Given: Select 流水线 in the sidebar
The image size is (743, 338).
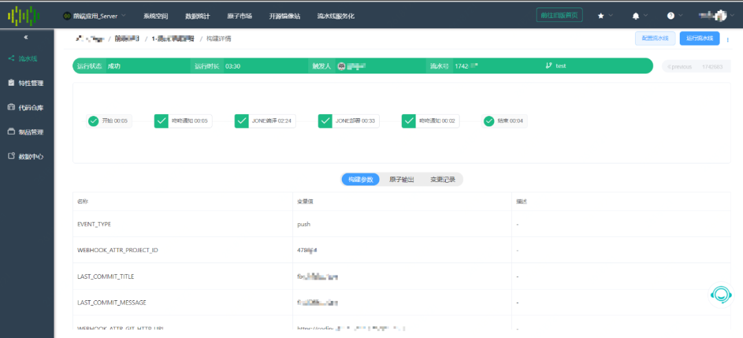Looking at the screenshot, I should coord(23,58).
